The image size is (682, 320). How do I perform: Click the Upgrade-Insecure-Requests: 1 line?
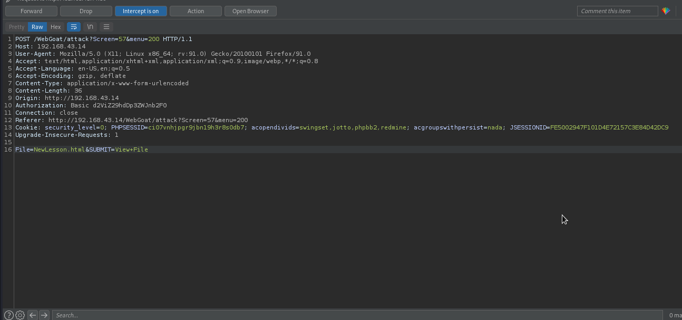point(67,135)
